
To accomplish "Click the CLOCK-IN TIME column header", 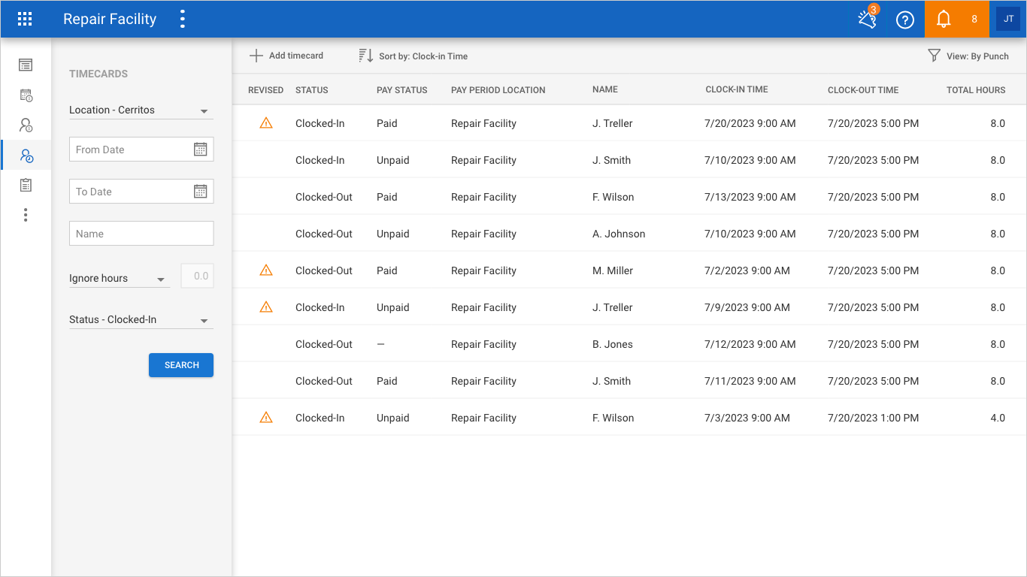I will click(x=737, y=89).
